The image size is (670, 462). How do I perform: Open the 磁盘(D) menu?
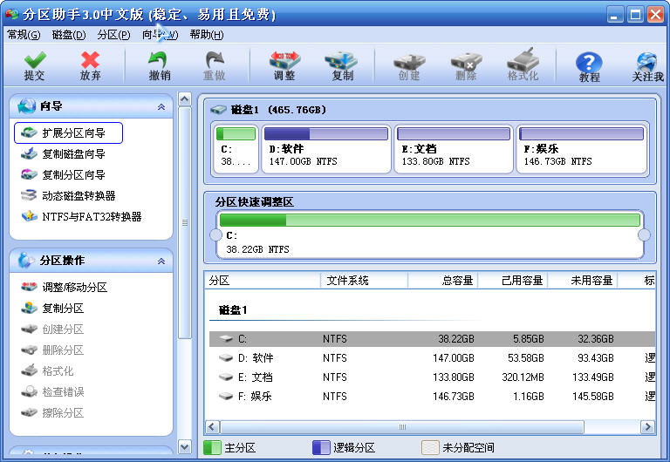click(69, 35)
